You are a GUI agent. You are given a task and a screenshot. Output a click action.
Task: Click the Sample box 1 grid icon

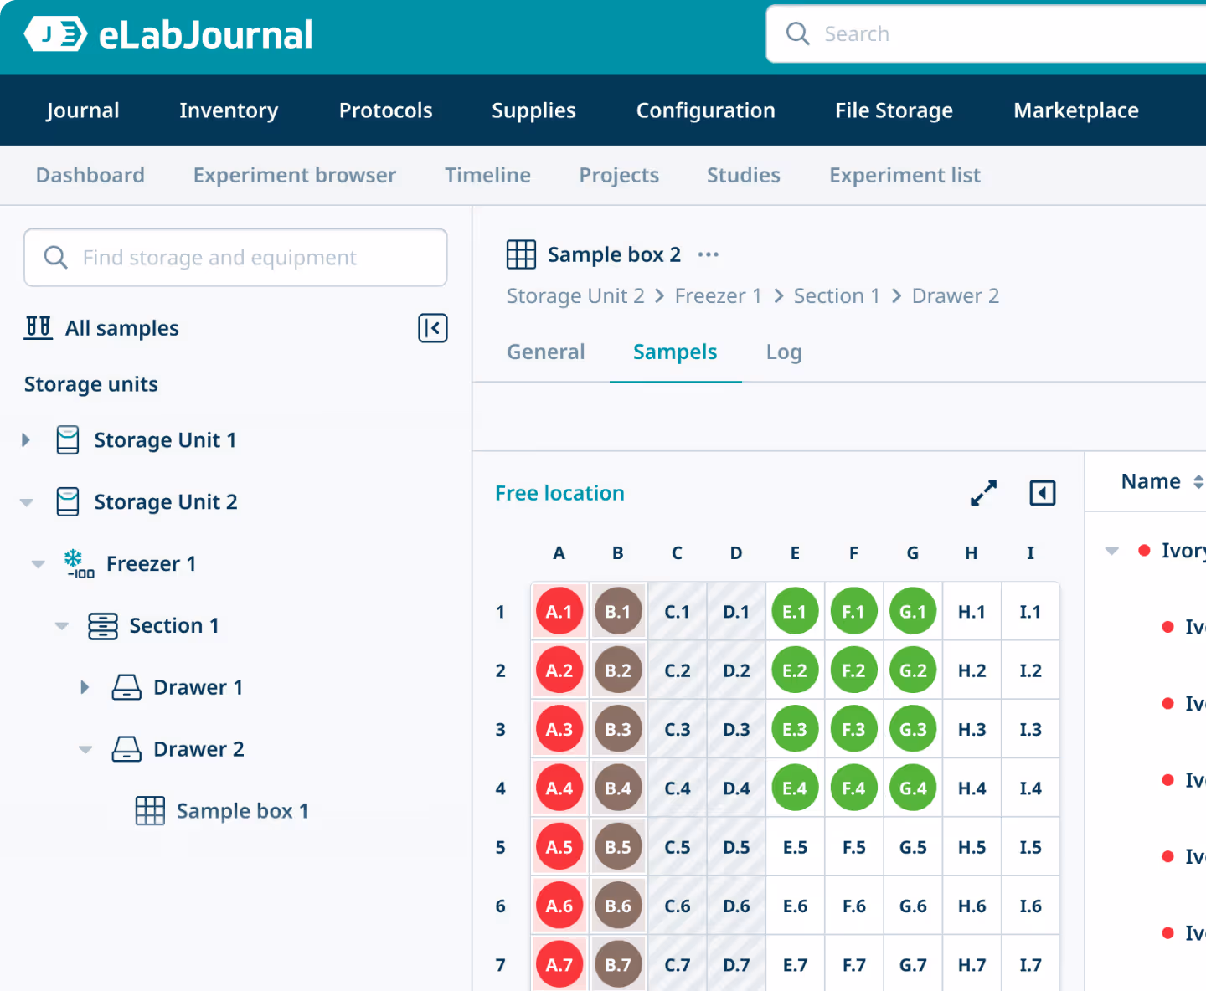click(150, 810)
